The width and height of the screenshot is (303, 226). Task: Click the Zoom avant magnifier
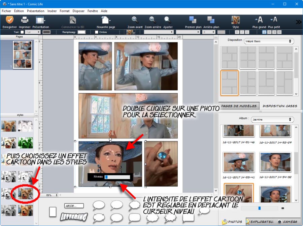(x=135, y=20)
